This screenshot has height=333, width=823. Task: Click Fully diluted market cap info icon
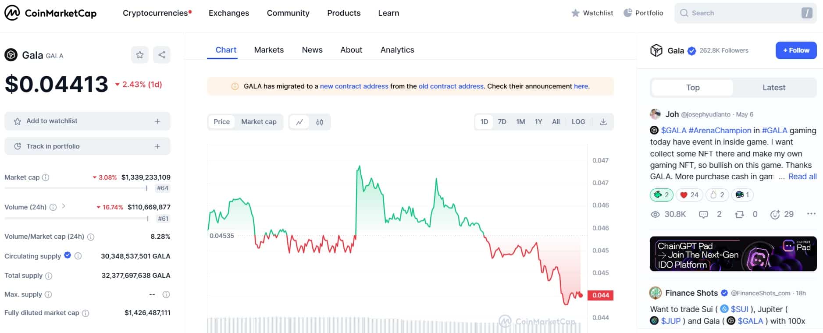click(x=86, y=313)
